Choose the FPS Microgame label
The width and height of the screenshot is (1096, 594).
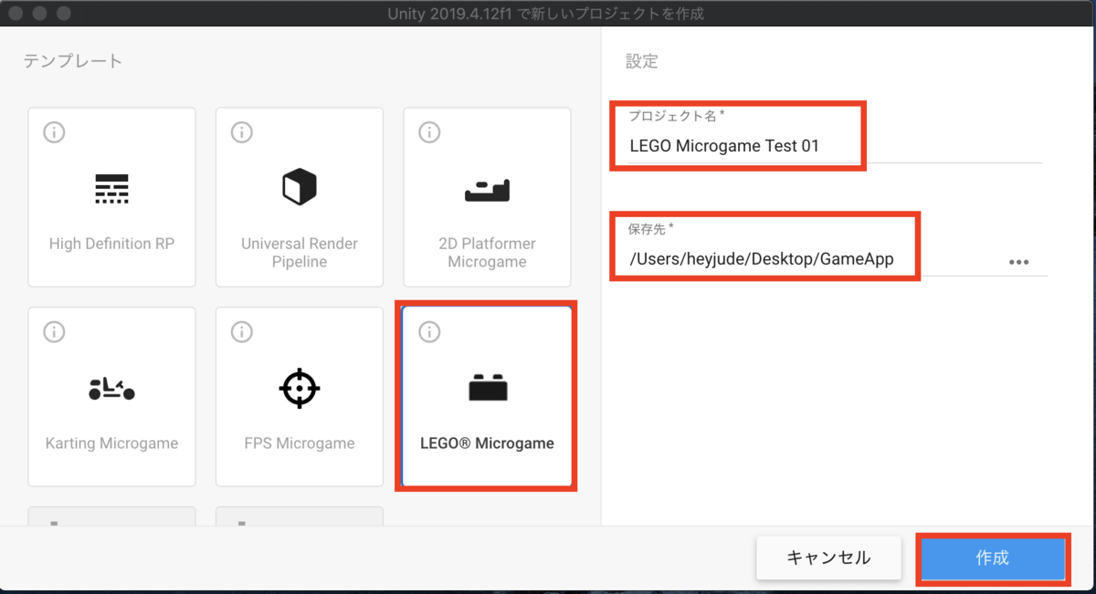pyautogui.click(x=300, y=443)
